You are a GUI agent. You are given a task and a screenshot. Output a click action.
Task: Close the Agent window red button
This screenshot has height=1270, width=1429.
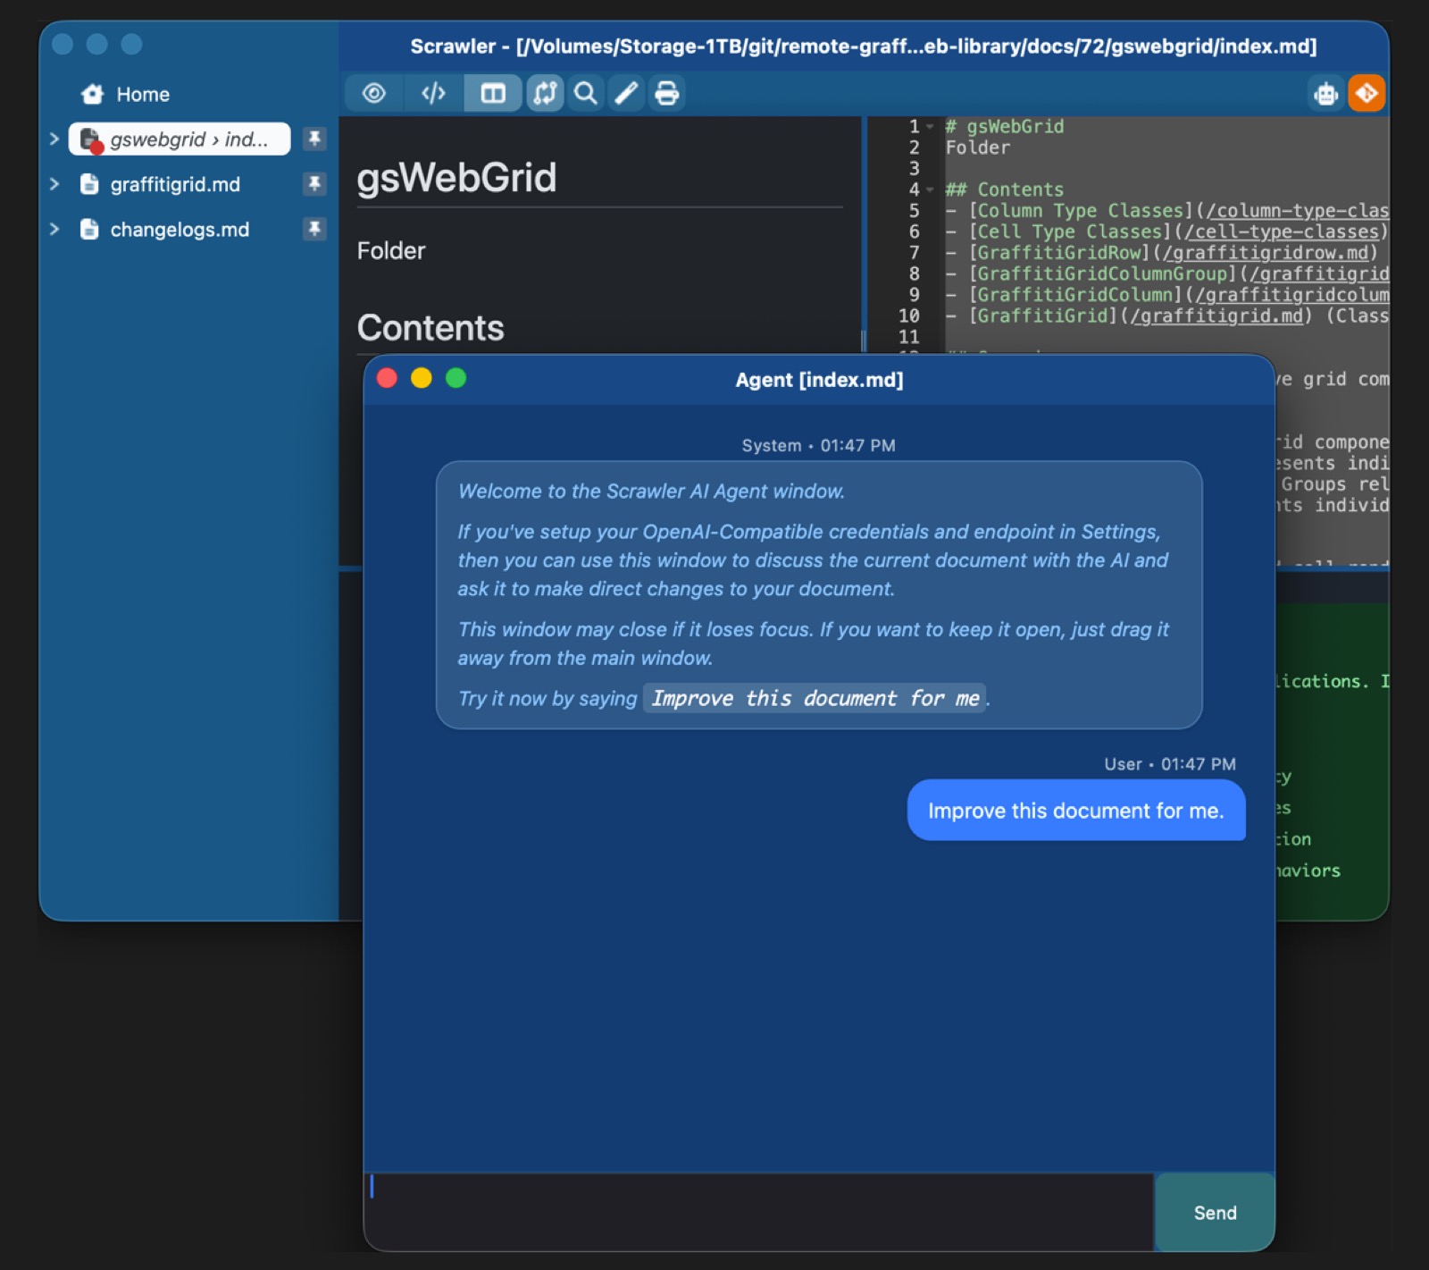(x=387, y=378)
